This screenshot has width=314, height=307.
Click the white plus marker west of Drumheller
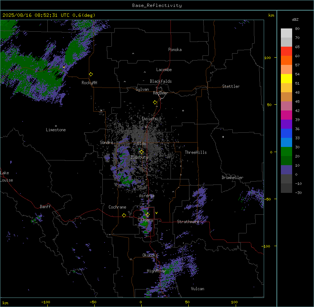(x=223, y=137)
